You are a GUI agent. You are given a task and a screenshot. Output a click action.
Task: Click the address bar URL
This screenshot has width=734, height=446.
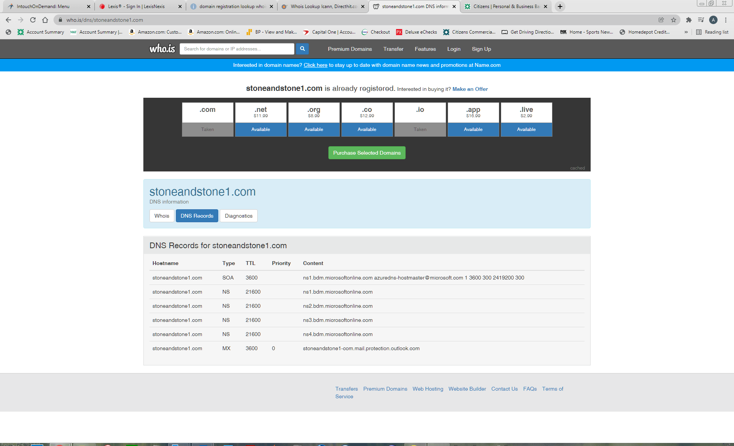(105, 20)
